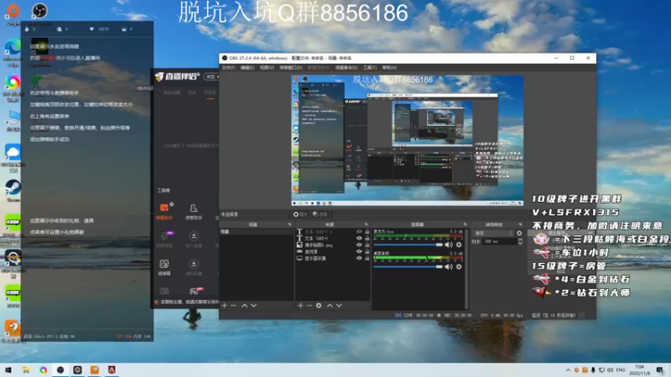Add a new source with the plus icon
Viewport: 671px width, 377px height.
coord(300,305)
